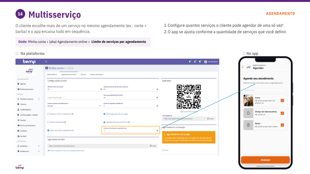Enable Ocultar profissional checkbox
Viewport: 310px width, 174px height.
48,122
